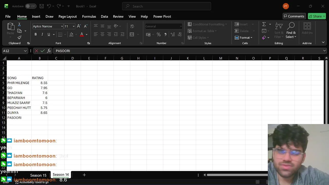Click the Decrease Indent icon
This screenshot has height=185, width=329.
[x=116, y=34]
